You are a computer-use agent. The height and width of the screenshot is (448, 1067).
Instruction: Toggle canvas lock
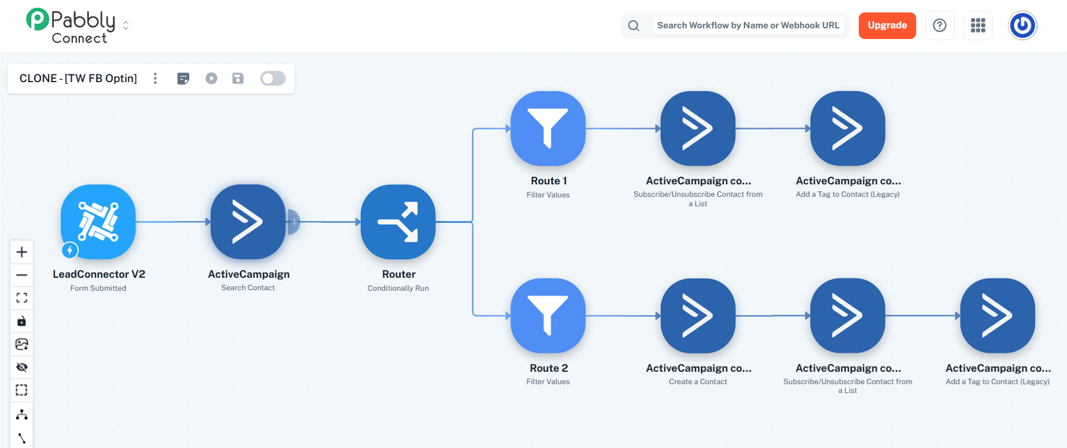(22, 321)
